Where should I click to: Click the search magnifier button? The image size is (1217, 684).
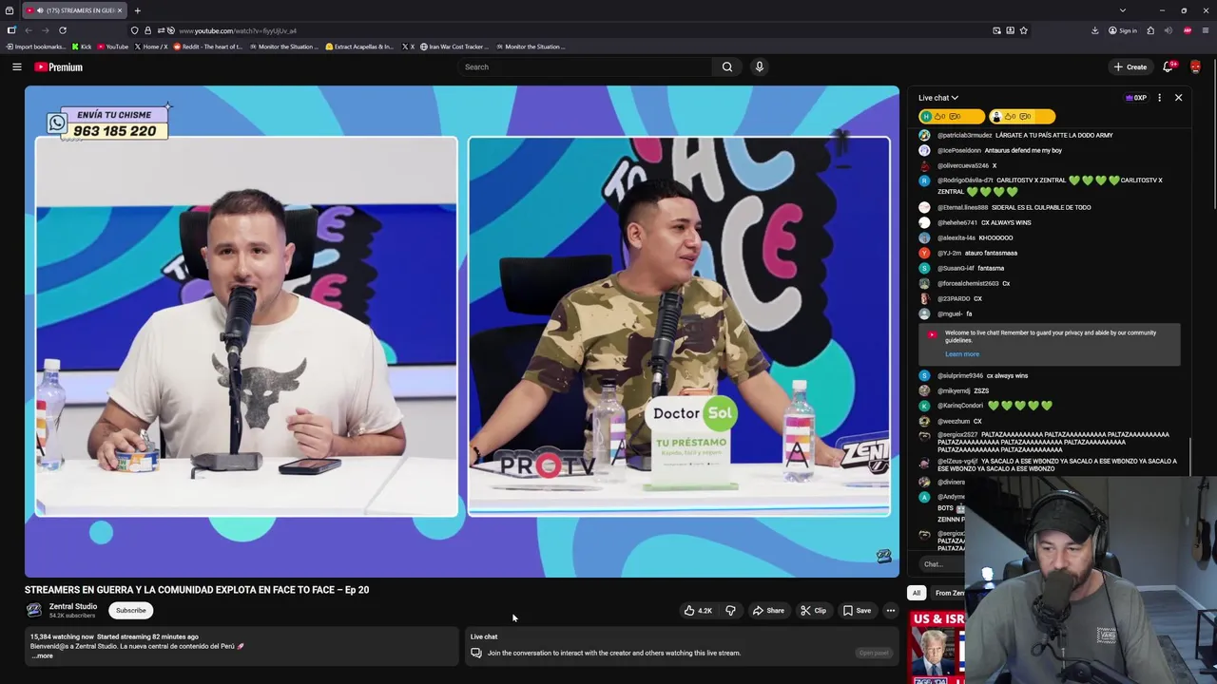pos(727,66)
